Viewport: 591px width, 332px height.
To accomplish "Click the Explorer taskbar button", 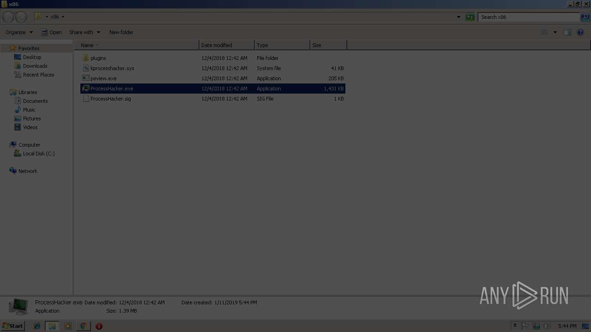I will (52, 326).
